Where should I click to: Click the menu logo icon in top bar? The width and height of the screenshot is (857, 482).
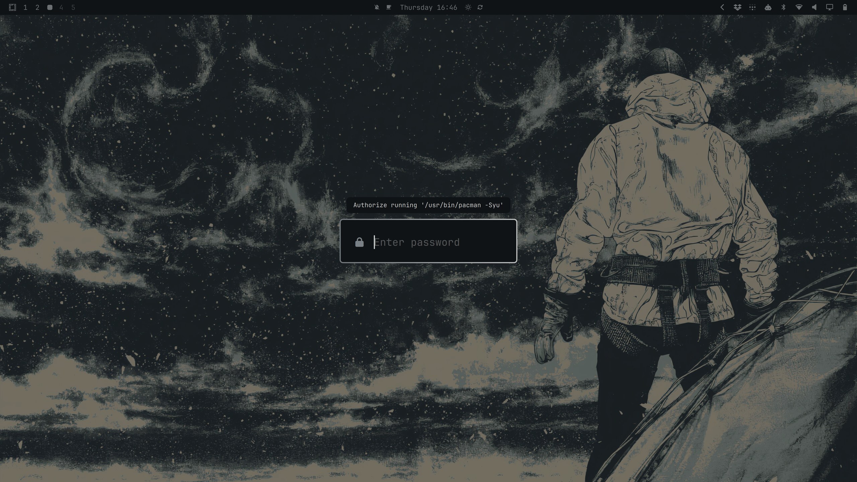[12, 7]
